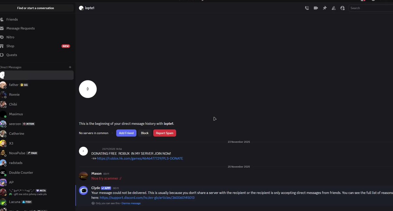
Task: Show user profile panel icon
Action: point(342,8)
